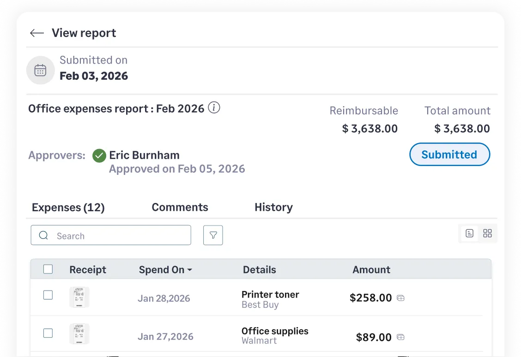
Task: Click the cash icon next to $258.00
Action: [x=400, y=298]
